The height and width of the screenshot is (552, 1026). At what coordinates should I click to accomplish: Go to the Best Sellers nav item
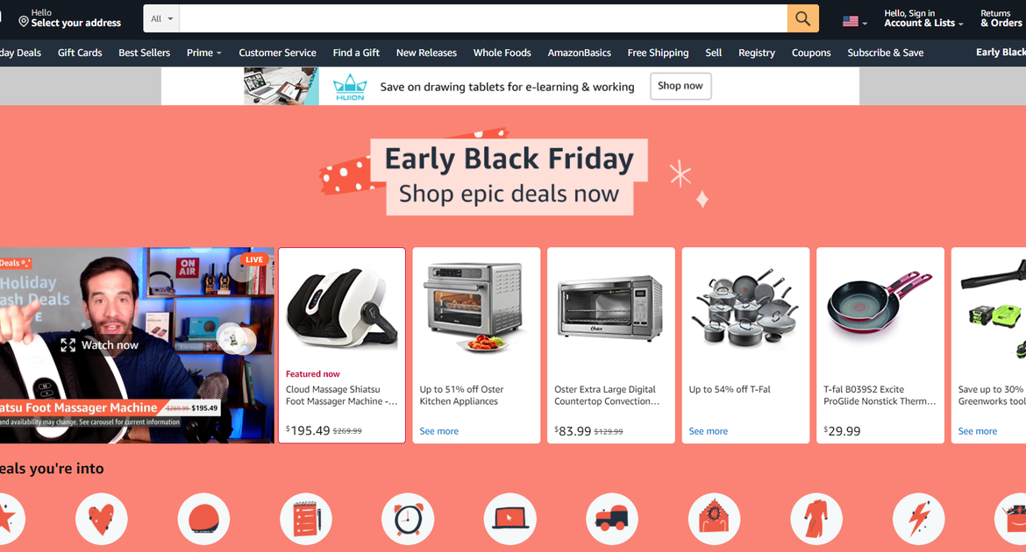pyautogui.click(x=144, y=53)
